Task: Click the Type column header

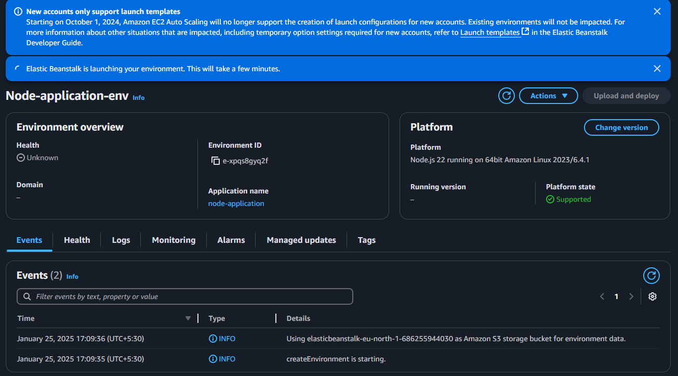Action: tap(217, 318)
